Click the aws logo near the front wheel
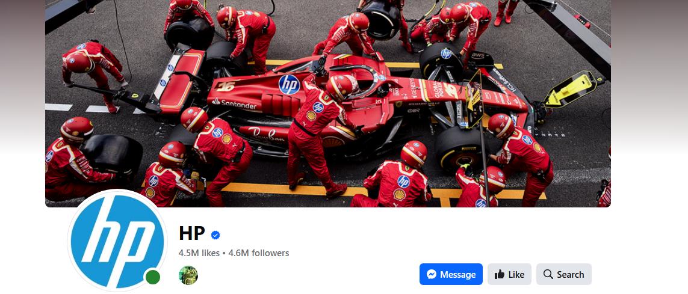 pyautogui.click(x=477, y=56)
